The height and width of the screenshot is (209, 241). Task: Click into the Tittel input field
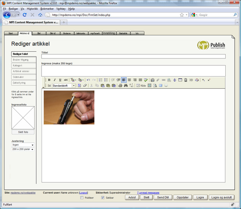coord(133,56)
